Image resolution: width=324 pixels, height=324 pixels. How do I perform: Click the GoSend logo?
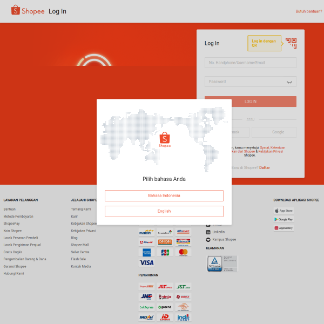(165, 307)
